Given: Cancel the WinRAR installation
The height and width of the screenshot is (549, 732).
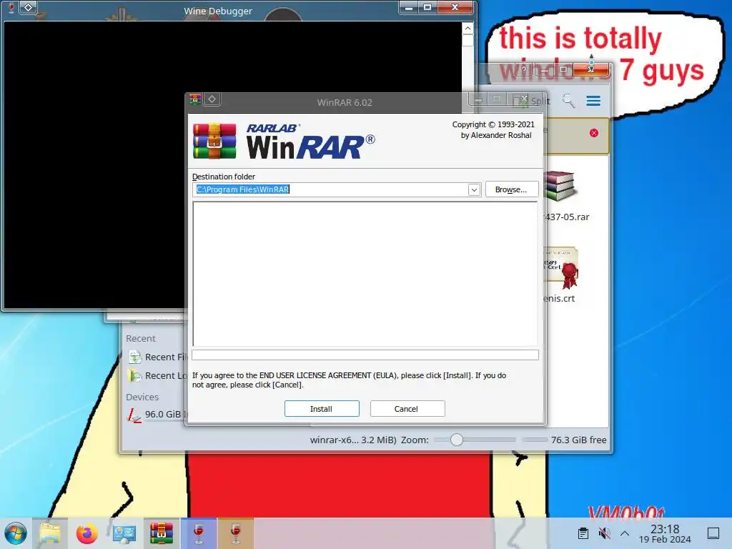Looking at the screenshot, I should coord(407,408).
